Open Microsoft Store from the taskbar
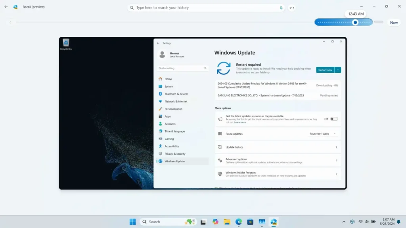 tap(250, 222)
